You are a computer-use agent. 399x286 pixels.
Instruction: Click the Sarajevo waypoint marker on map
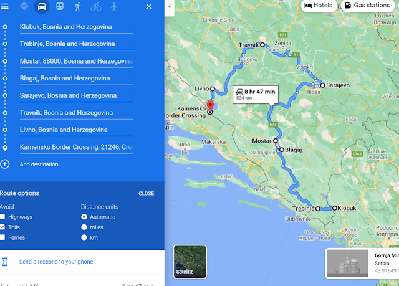click(x=322, y=85)
